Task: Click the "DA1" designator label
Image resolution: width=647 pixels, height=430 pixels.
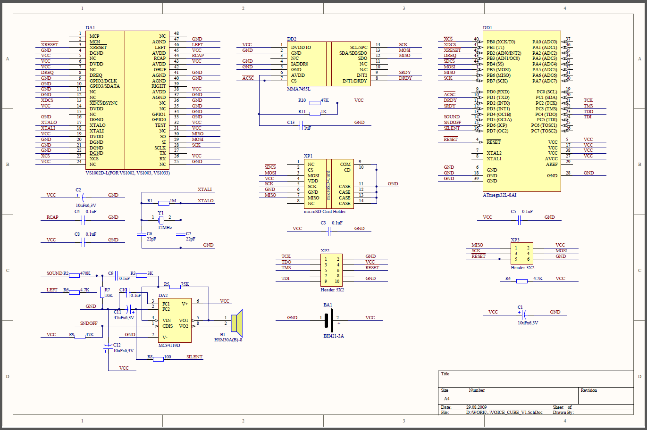Action: tap(90, 28)
